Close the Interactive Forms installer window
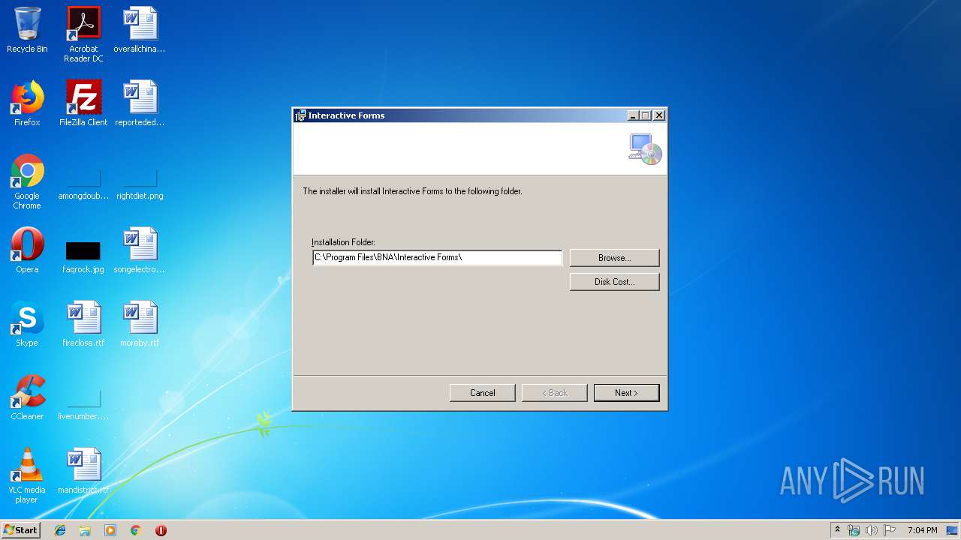This screenshot has width=961, height=540. pyautogui.click(x=658, y=115)
